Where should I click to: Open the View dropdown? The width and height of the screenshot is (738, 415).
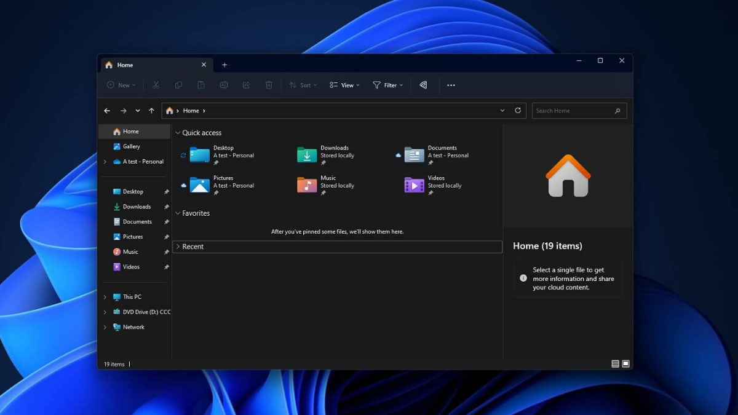pyautogui.click(x=344, y=85)
